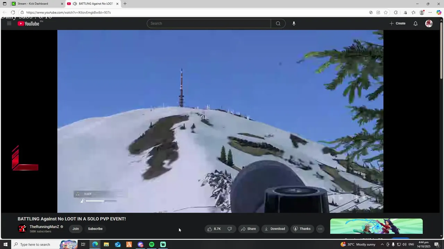Viewport: 444px width, 249px height.
Task: Subscribe to TheRunningManZ
Action: 95,229
